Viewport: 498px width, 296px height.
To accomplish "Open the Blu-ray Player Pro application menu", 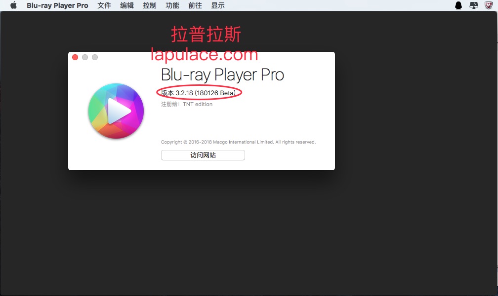I will tap(57, 5).
